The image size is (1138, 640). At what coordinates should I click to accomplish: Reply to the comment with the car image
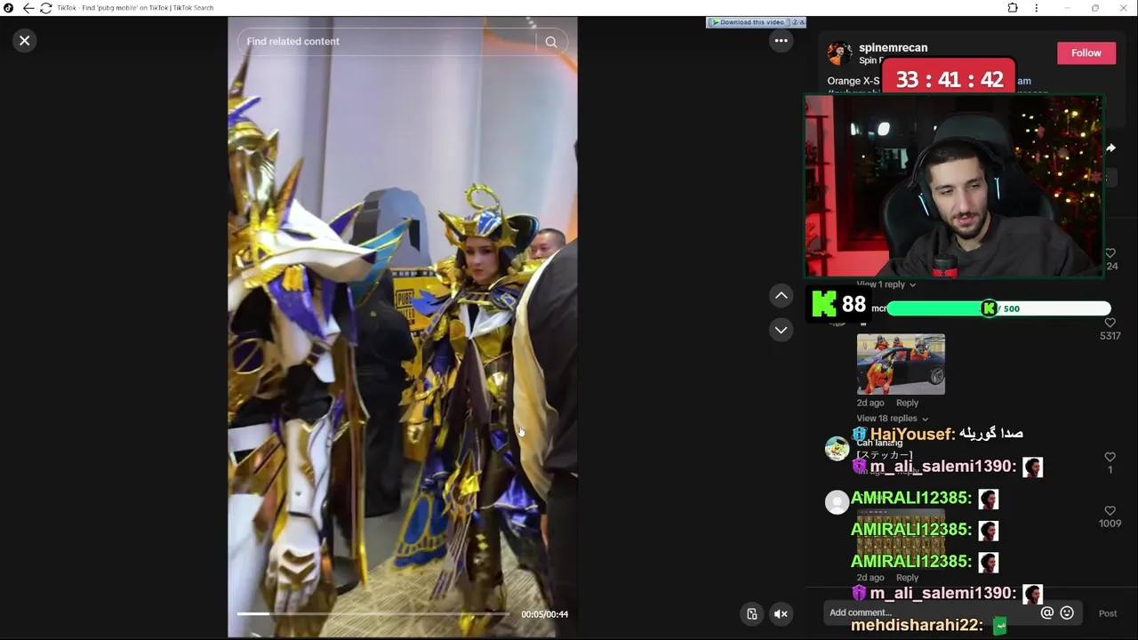(907, 403)
